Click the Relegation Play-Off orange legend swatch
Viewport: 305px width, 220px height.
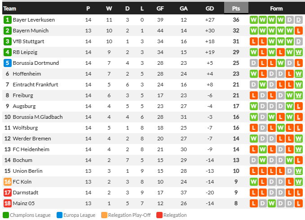(104, 215)
